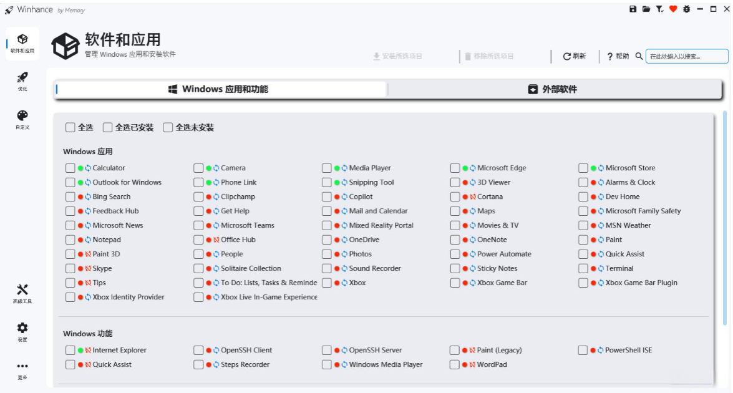
Task: Check the 全选已安装 checkbox
Action: coord(108,128)
